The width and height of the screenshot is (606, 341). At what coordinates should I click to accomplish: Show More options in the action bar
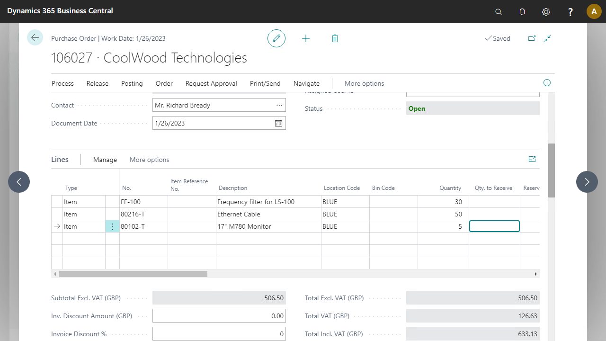point(365,83)
